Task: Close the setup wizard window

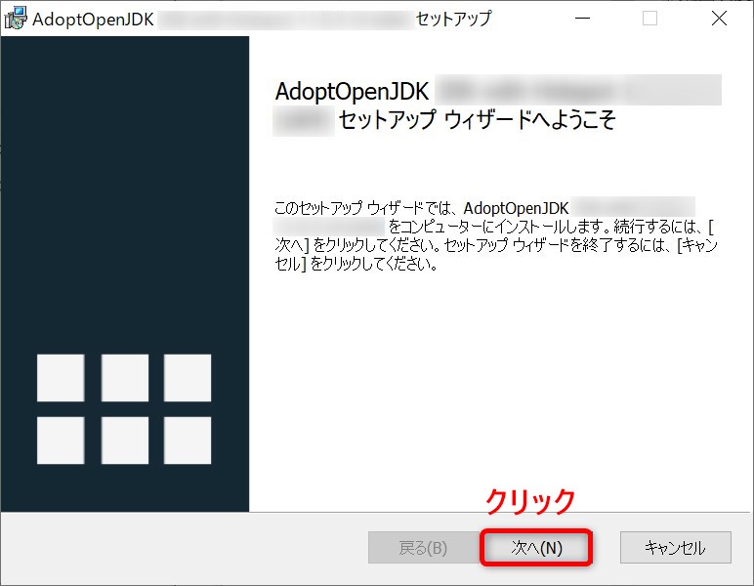Action: pyautogui.click(x=719, y=19)
